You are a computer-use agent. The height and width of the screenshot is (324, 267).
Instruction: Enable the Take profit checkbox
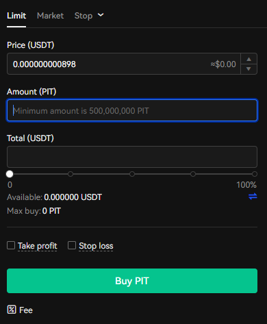point(11,245)
